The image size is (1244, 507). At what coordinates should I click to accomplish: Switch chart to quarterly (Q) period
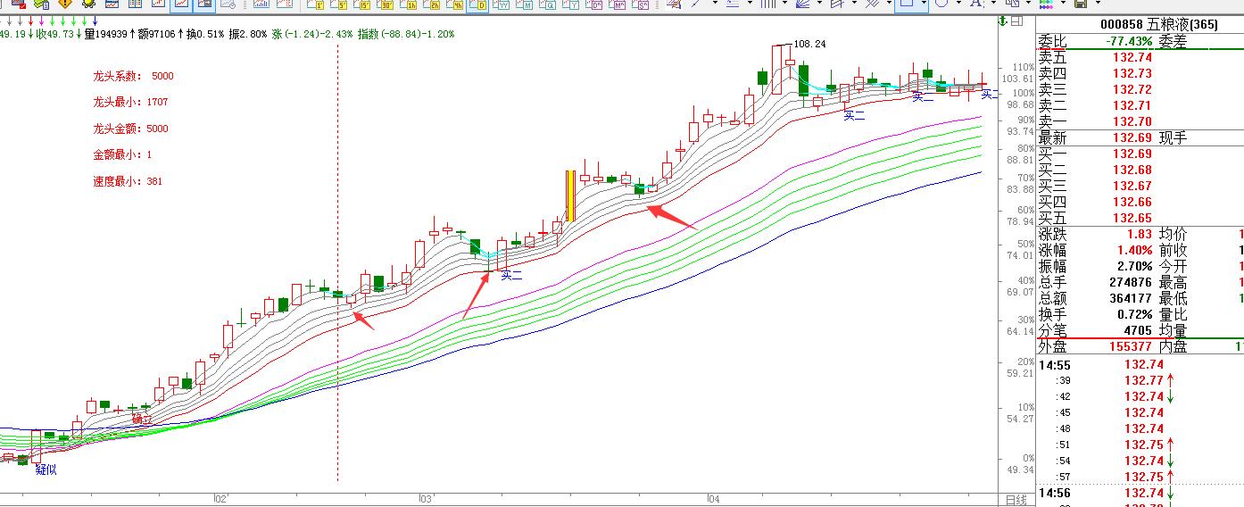point(546,5)
